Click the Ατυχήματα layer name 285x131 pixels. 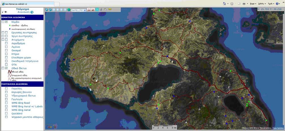[x=18, y=40]
